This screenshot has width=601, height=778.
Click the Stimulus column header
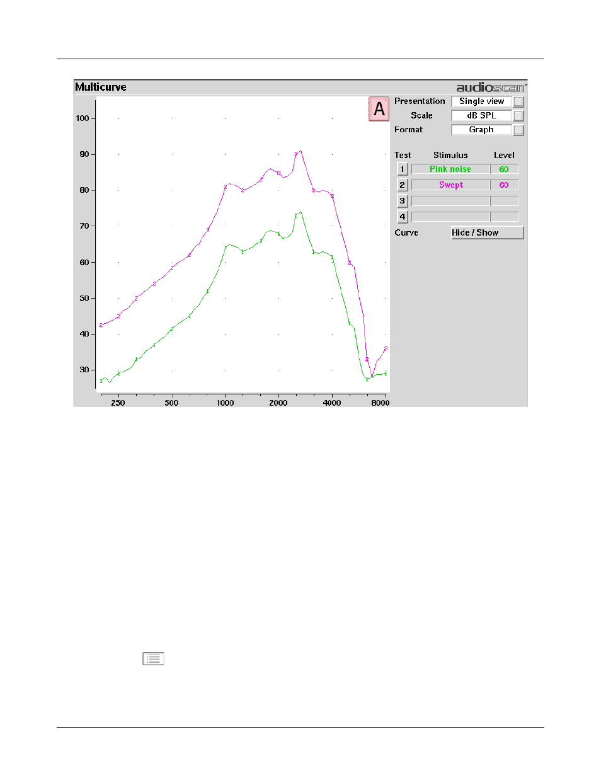(450, 155)
